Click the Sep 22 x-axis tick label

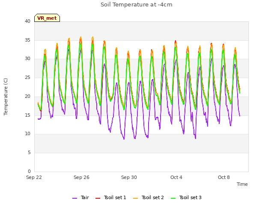[34, 177]
